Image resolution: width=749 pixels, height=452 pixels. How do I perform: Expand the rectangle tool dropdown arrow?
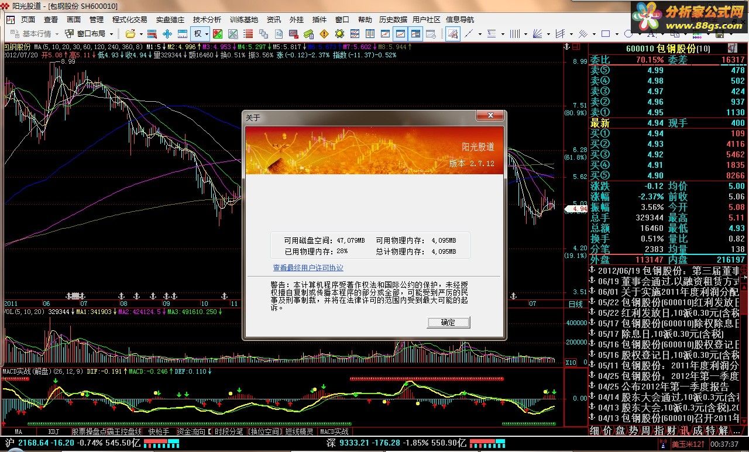[617, 34]
